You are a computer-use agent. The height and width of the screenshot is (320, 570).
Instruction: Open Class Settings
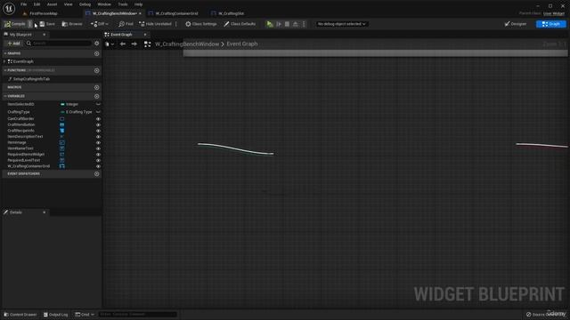click(x=201, y=24)
